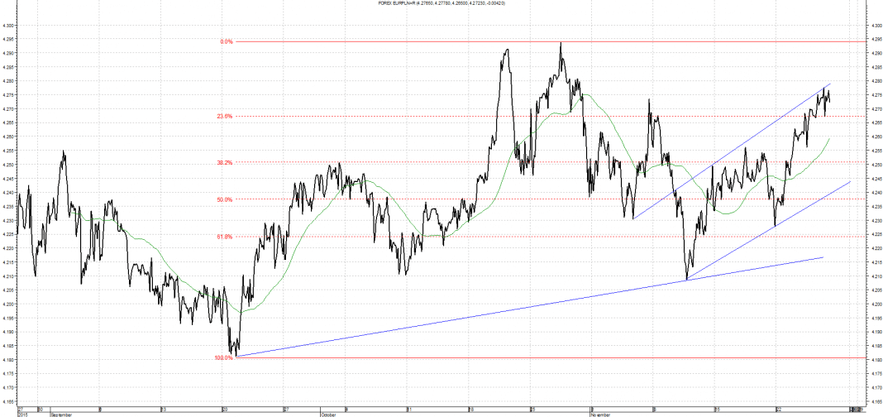Click the September label on time axis
The height and width of the screenshot is (417, 883).
point(61,415)
